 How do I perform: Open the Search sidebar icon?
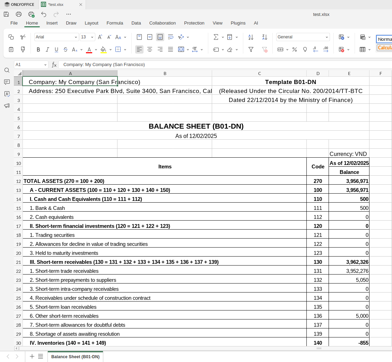click(7, 70)
